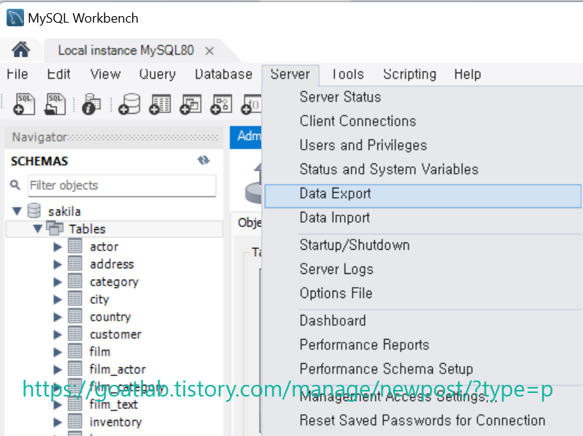Click the film table icon
Screen dimensions: 583x436
click(74, 351)
